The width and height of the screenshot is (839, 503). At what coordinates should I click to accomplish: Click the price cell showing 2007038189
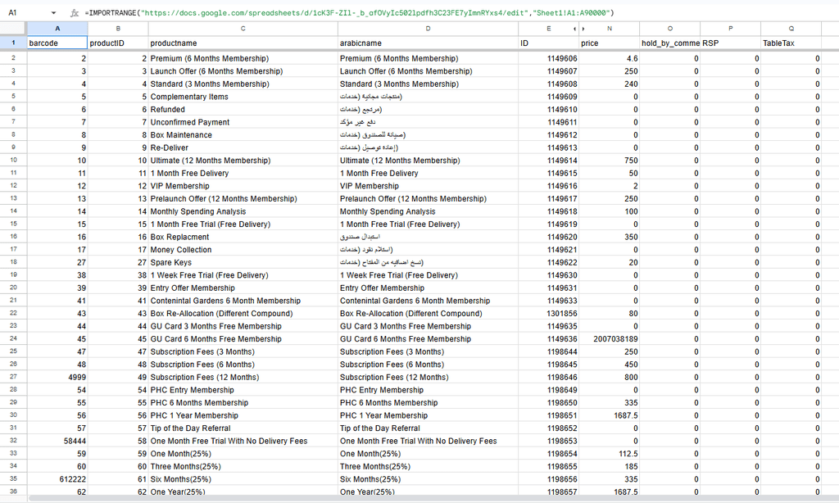[x=609, y=339]
